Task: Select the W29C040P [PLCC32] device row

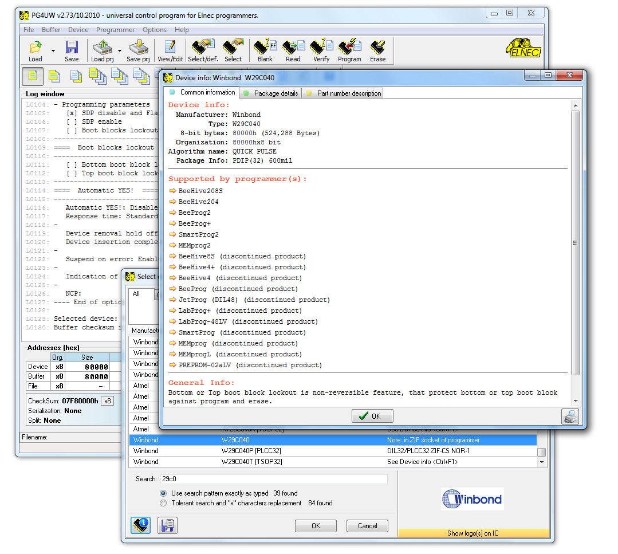Action: click(x=333, y=451)
